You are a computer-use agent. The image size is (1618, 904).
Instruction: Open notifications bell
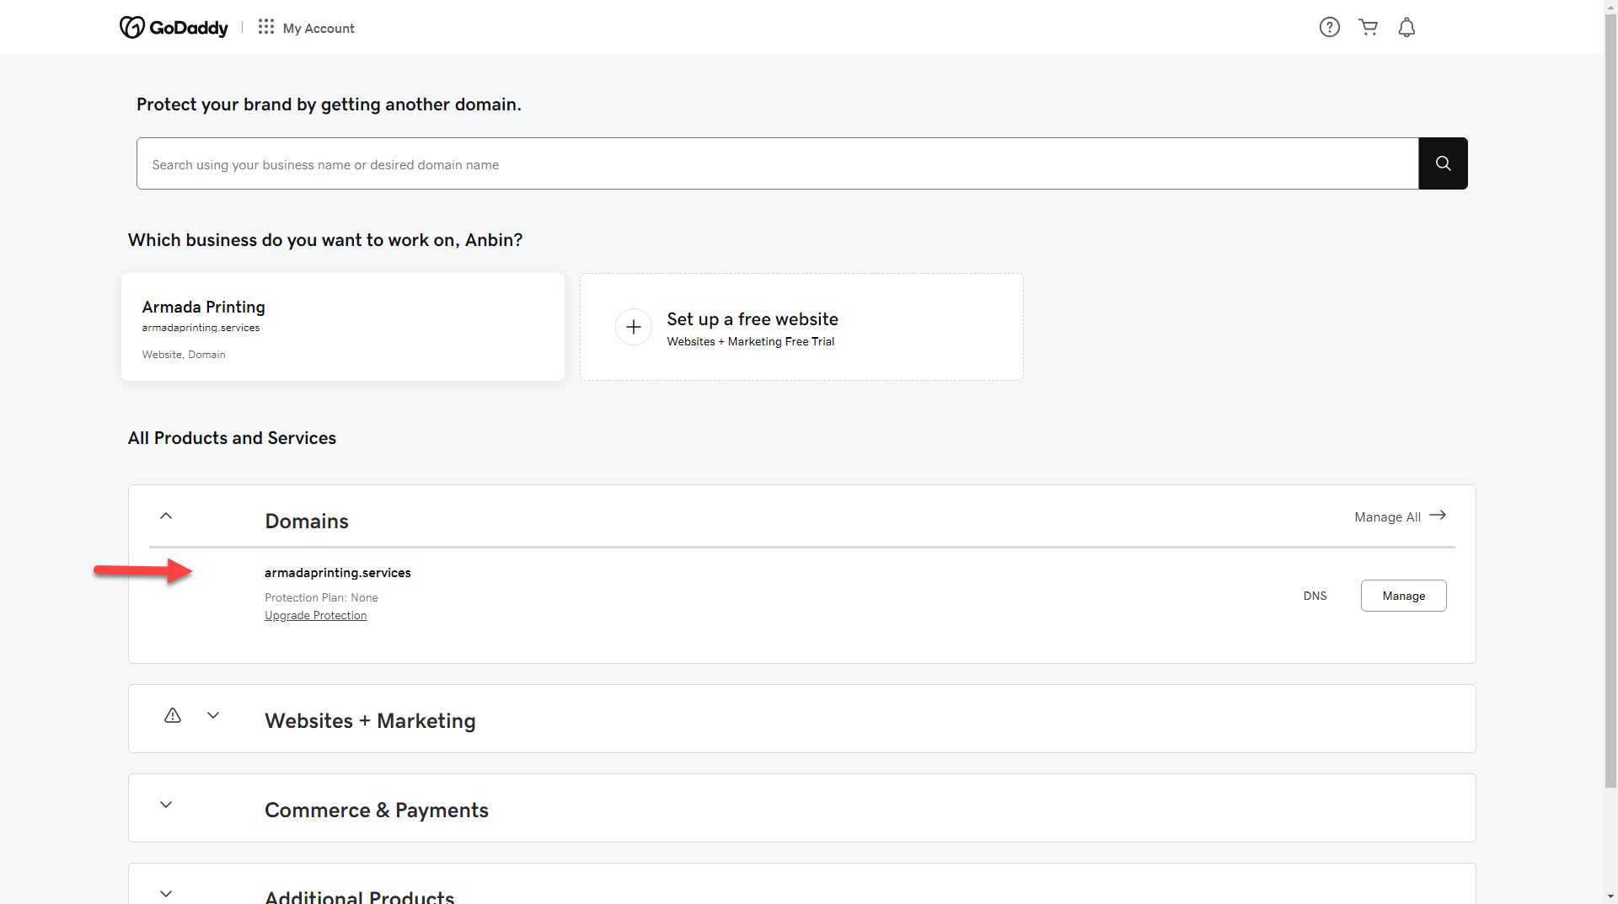[1406, 28]
